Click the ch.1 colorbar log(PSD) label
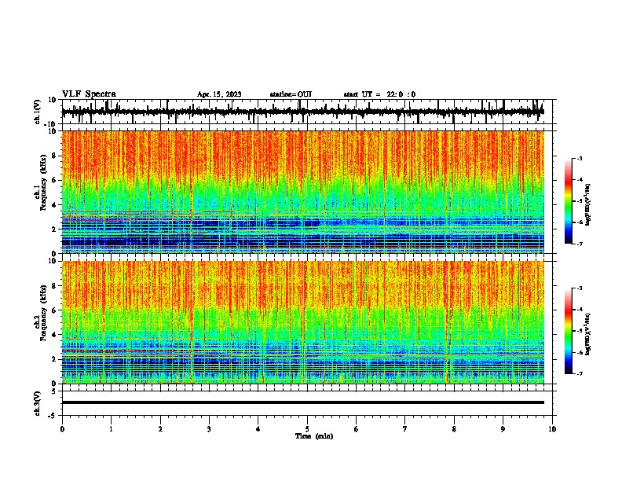622x481 pixels. 588,204
